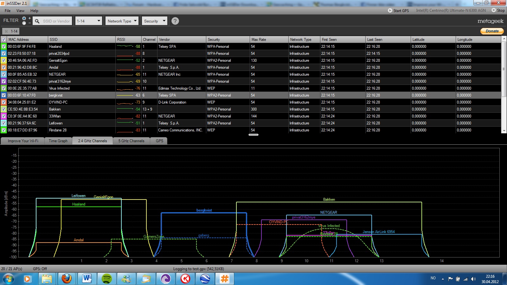The image size is (507, 285).
Task: Click the bergkvist label on channel graph
Action: point(204,210)
